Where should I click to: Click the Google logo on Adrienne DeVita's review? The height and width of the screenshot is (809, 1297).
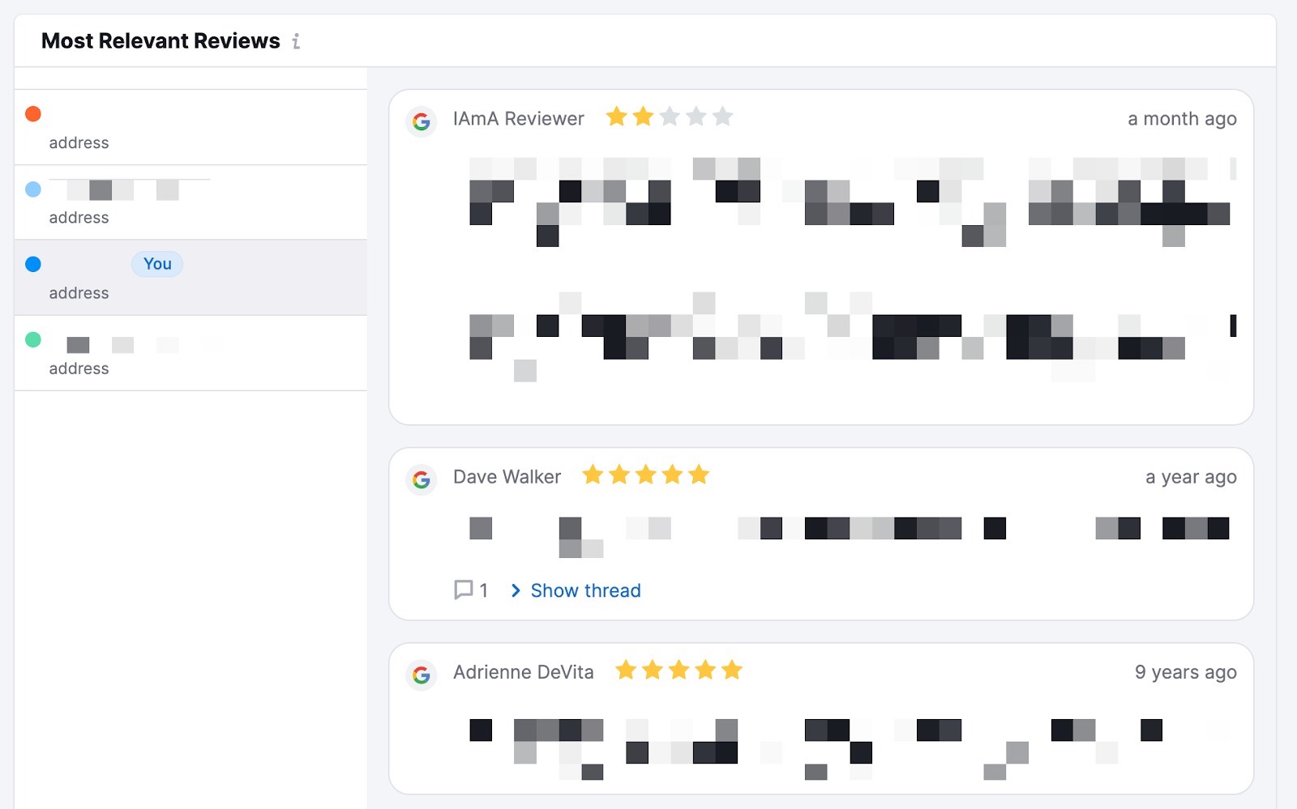(422, 673)
